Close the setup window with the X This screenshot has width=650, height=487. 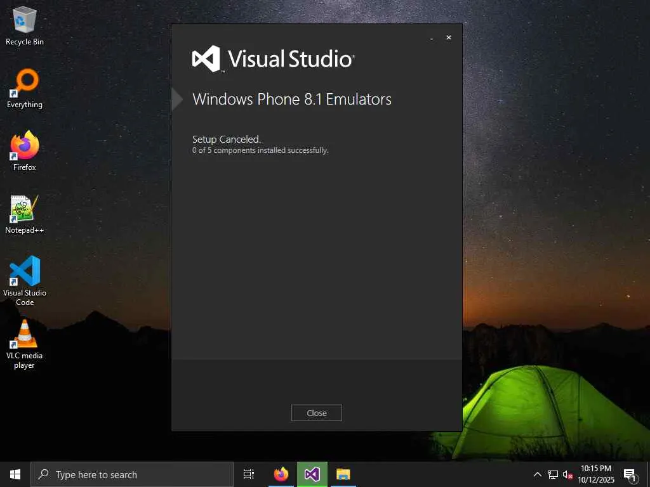coord(449,37)
